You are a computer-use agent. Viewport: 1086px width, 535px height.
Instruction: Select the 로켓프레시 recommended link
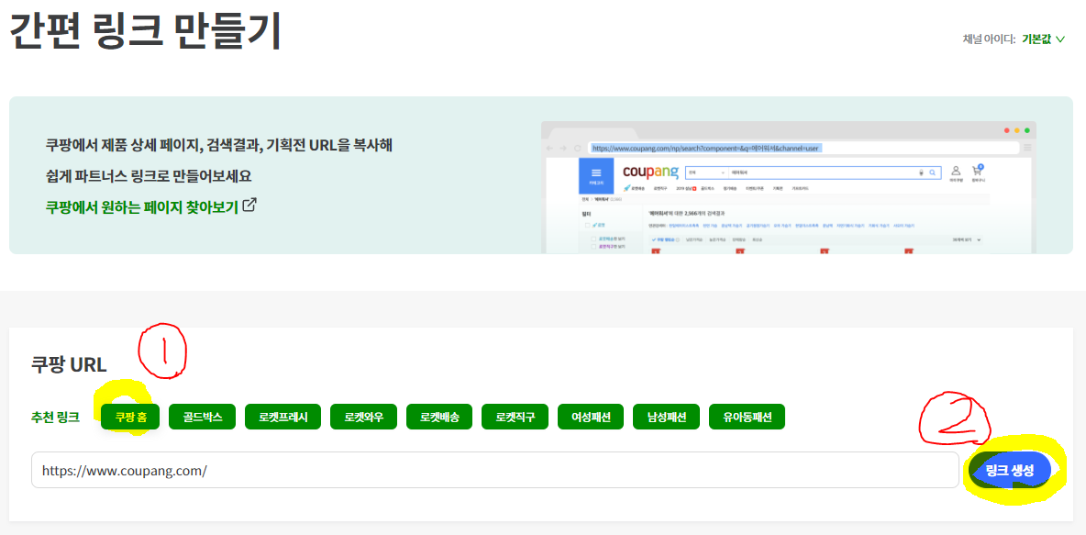pos(283,418)
